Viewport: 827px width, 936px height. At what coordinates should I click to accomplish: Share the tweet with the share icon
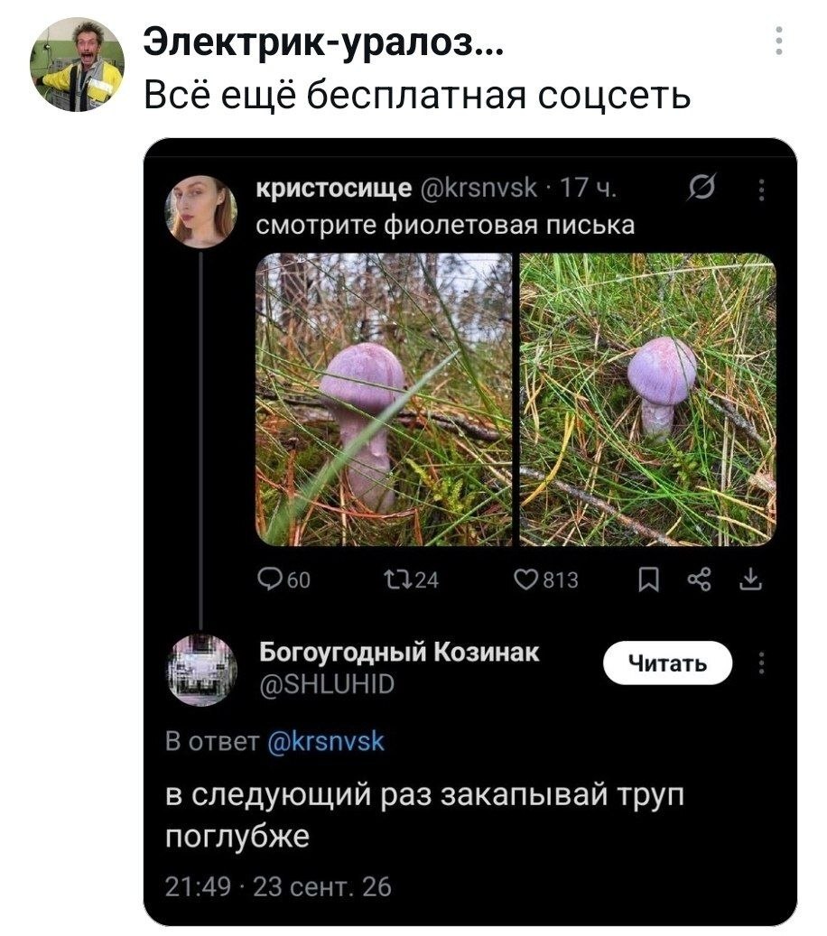point(700,579)
